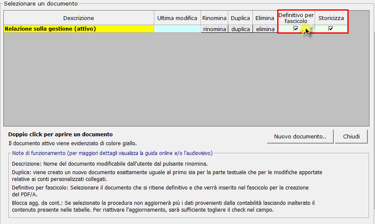Click the Elimina column header
Screen dimensions: 375x224
click(265, 18)
